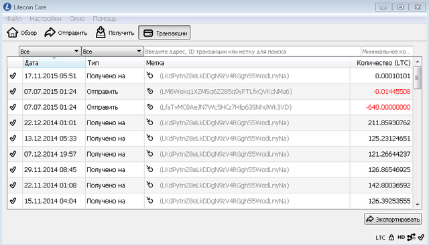This screenshot has width=429, height=245.
Task: Click the wallet lock icon in status bar
Action: (391, 237)
